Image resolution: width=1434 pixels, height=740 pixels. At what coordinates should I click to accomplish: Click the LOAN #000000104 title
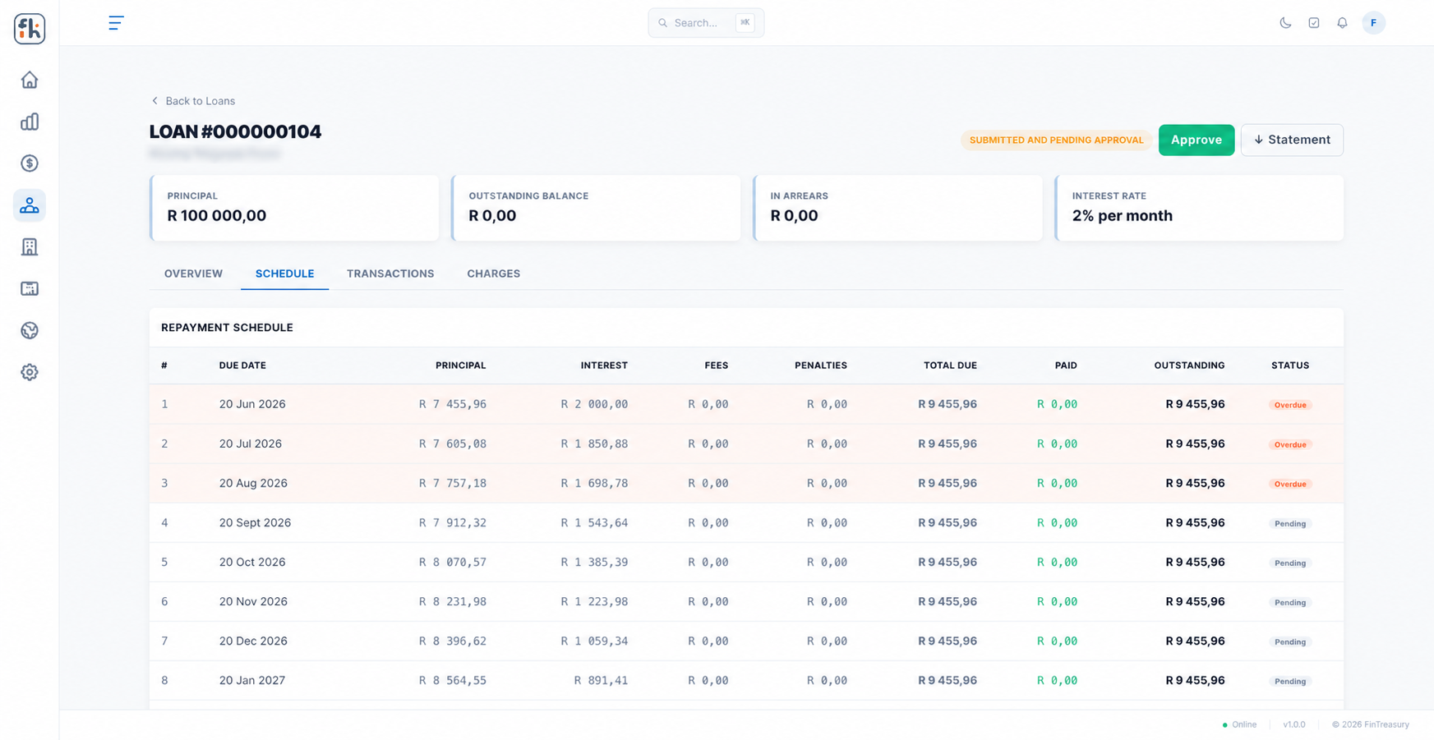point(235,131)
